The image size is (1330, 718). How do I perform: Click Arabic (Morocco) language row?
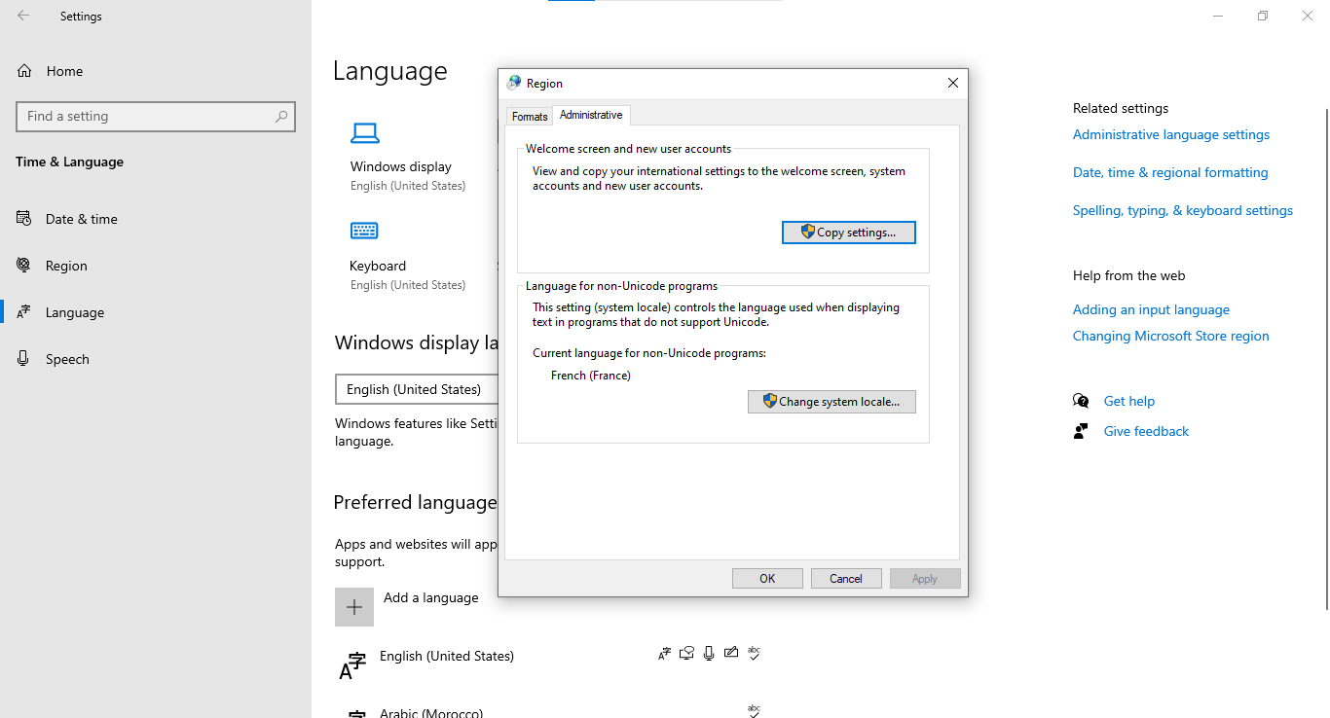coord(431,712)
